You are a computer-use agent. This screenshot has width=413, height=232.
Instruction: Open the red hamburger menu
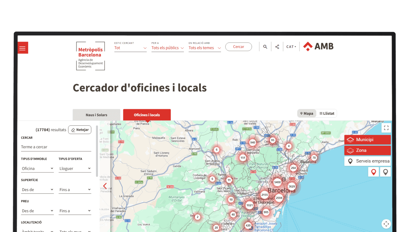[23, 48]
